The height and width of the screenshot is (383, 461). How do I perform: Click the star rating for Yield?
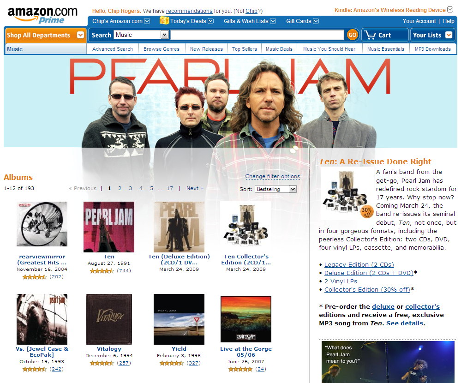pos(171,363)
